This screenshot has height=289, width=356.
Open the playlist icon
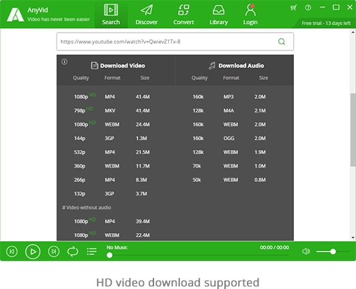tap(91, 252)
